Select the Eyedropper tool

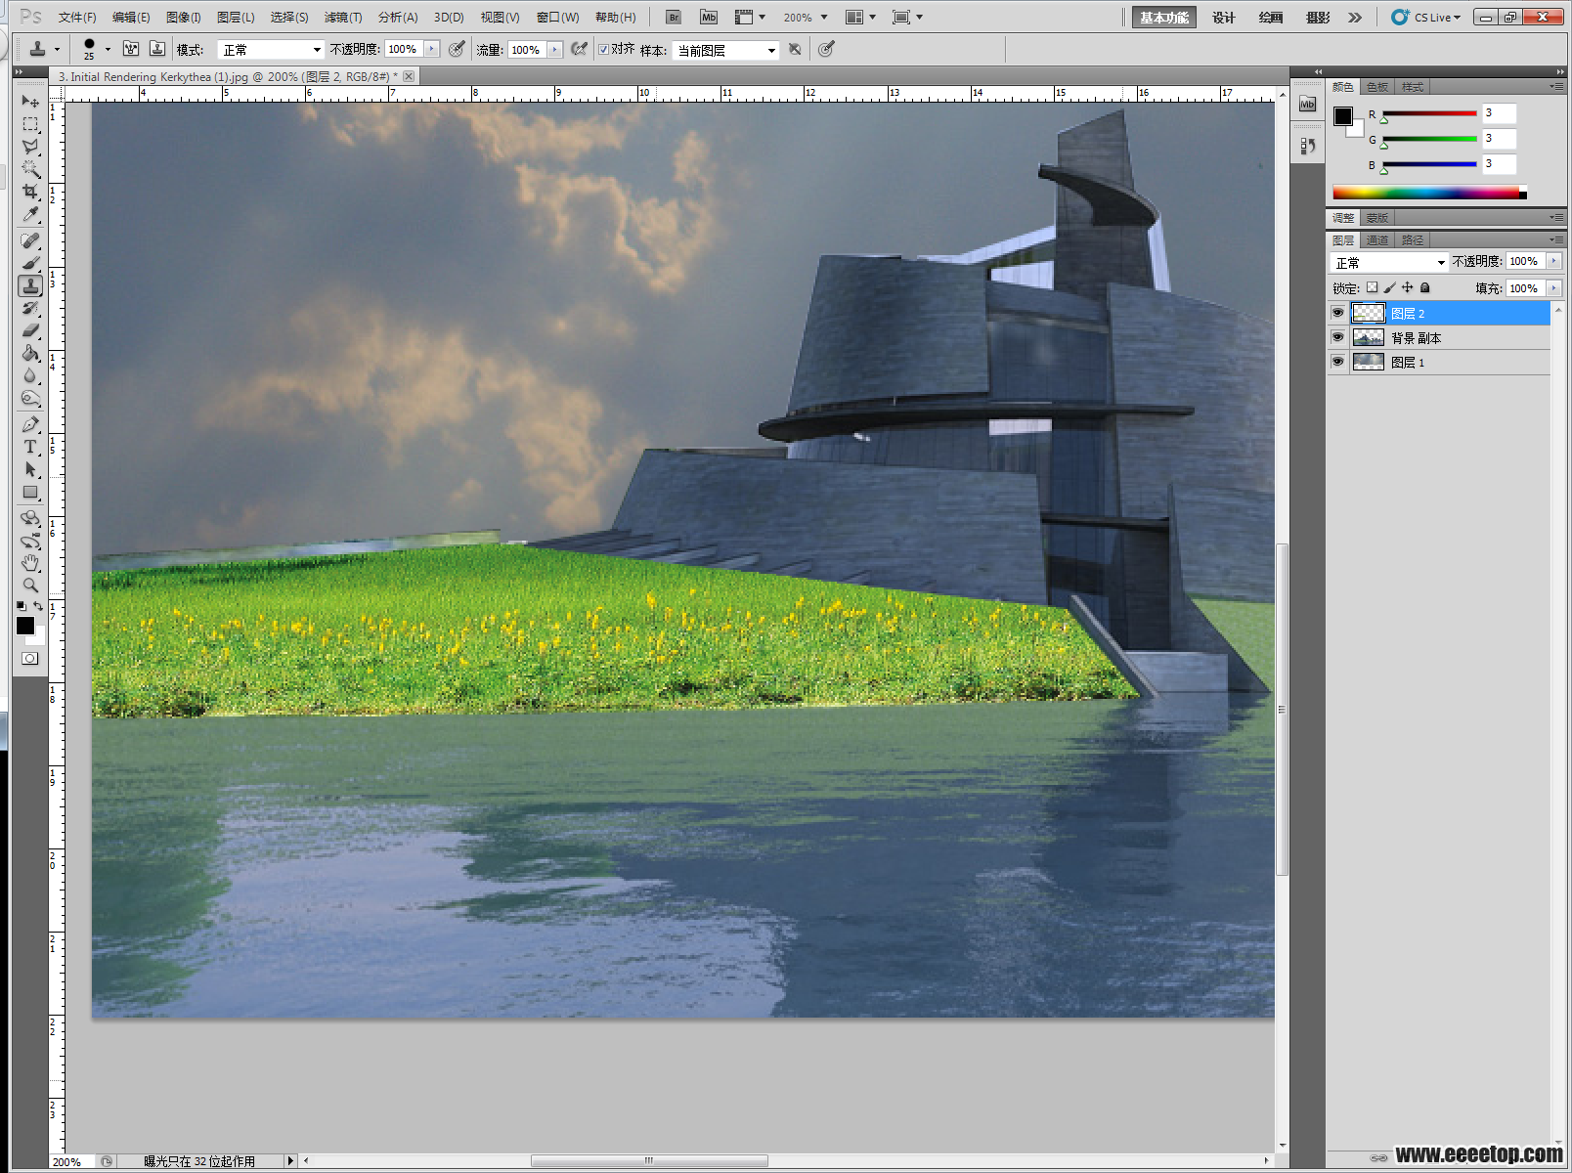pos(30,215)
